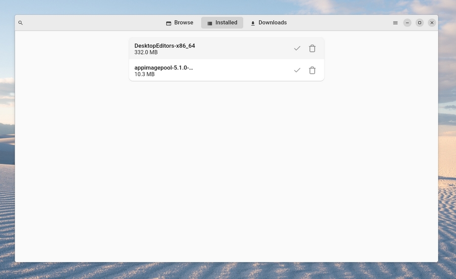The height and width of the screenshot is (279, 456).
Task: Delete DesktopEditors-x86_64 using its trash icon
Action: (x=312, y=48)
